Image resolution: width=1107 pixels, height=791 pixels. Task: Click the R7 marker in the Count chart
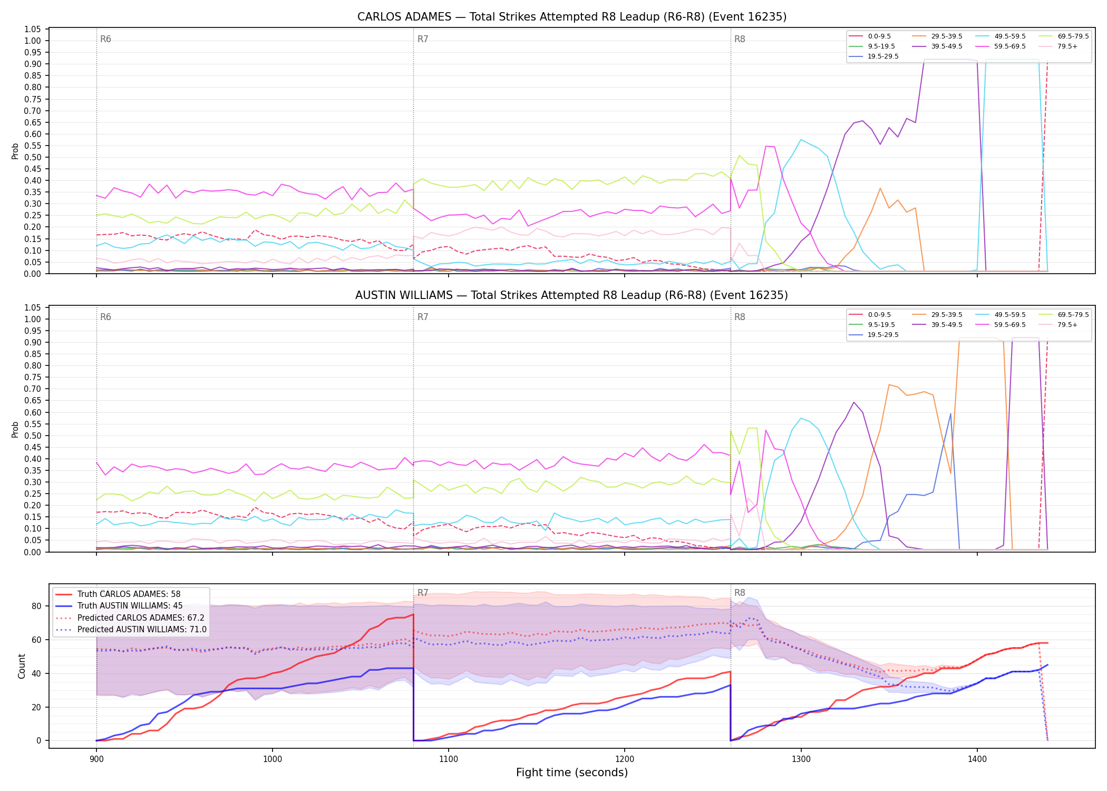(x=423, y=593)
